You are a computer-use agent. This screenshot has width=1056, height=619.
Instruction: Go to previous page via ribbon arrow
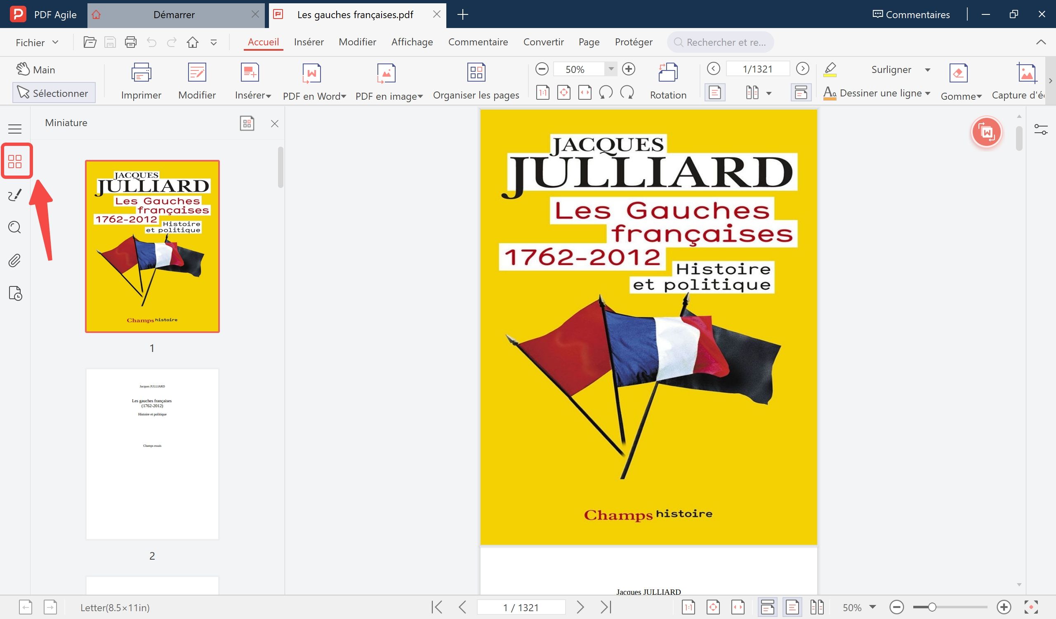[x=713, y=69]
